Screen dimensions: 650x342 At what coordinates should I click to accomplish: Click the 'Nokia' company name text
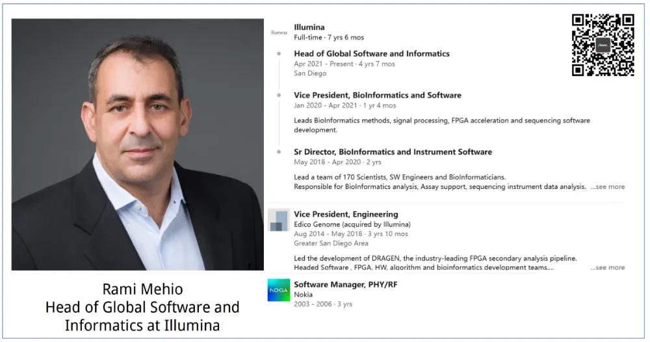click(303, 295)
